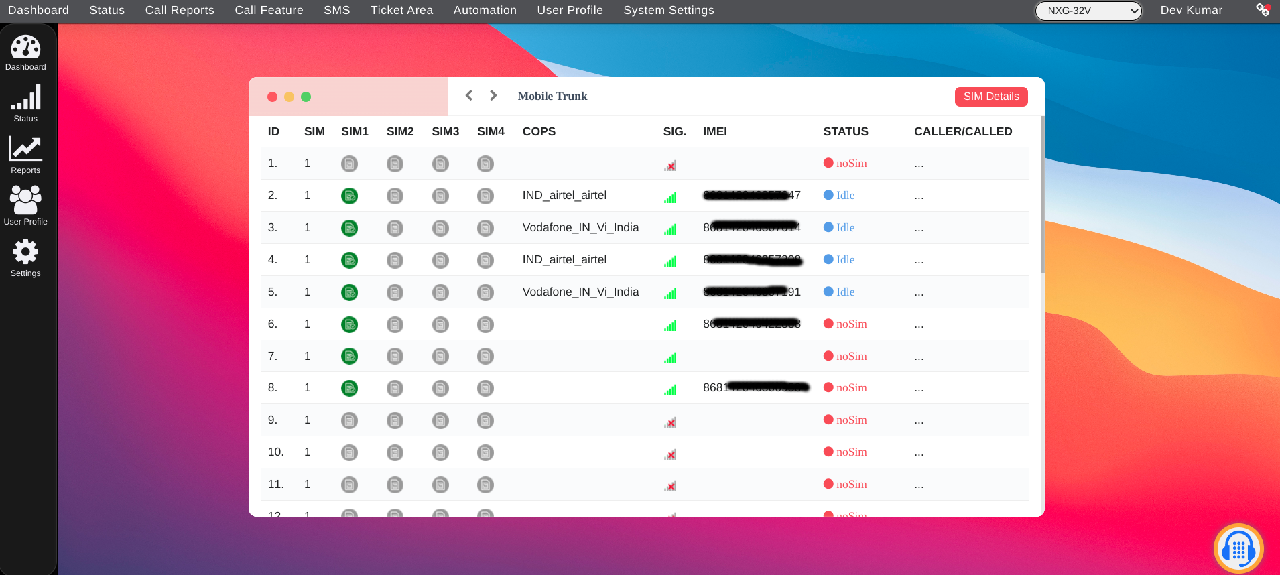Click the Status signal bars sidebar icon
The height and width of the screenshot is (575, 1280).
[25, 98]
